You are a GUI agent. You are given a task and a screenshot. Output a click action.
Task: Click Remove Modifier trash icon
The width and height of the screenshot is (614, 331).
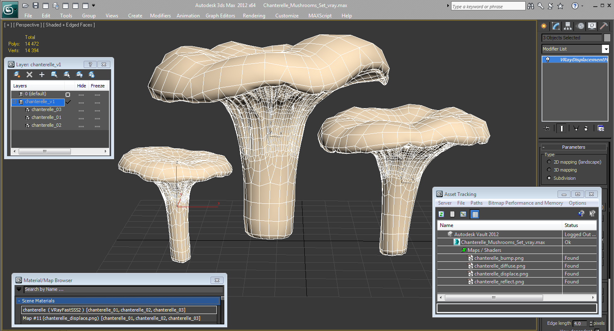[586, 128]
